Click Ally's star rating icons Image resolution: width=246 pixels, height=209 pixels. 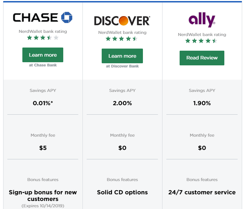pyautogui.click(x=201, y=41)
